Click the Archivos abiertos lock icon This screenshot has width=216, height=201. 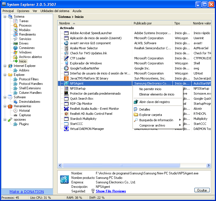coord(15,57)
